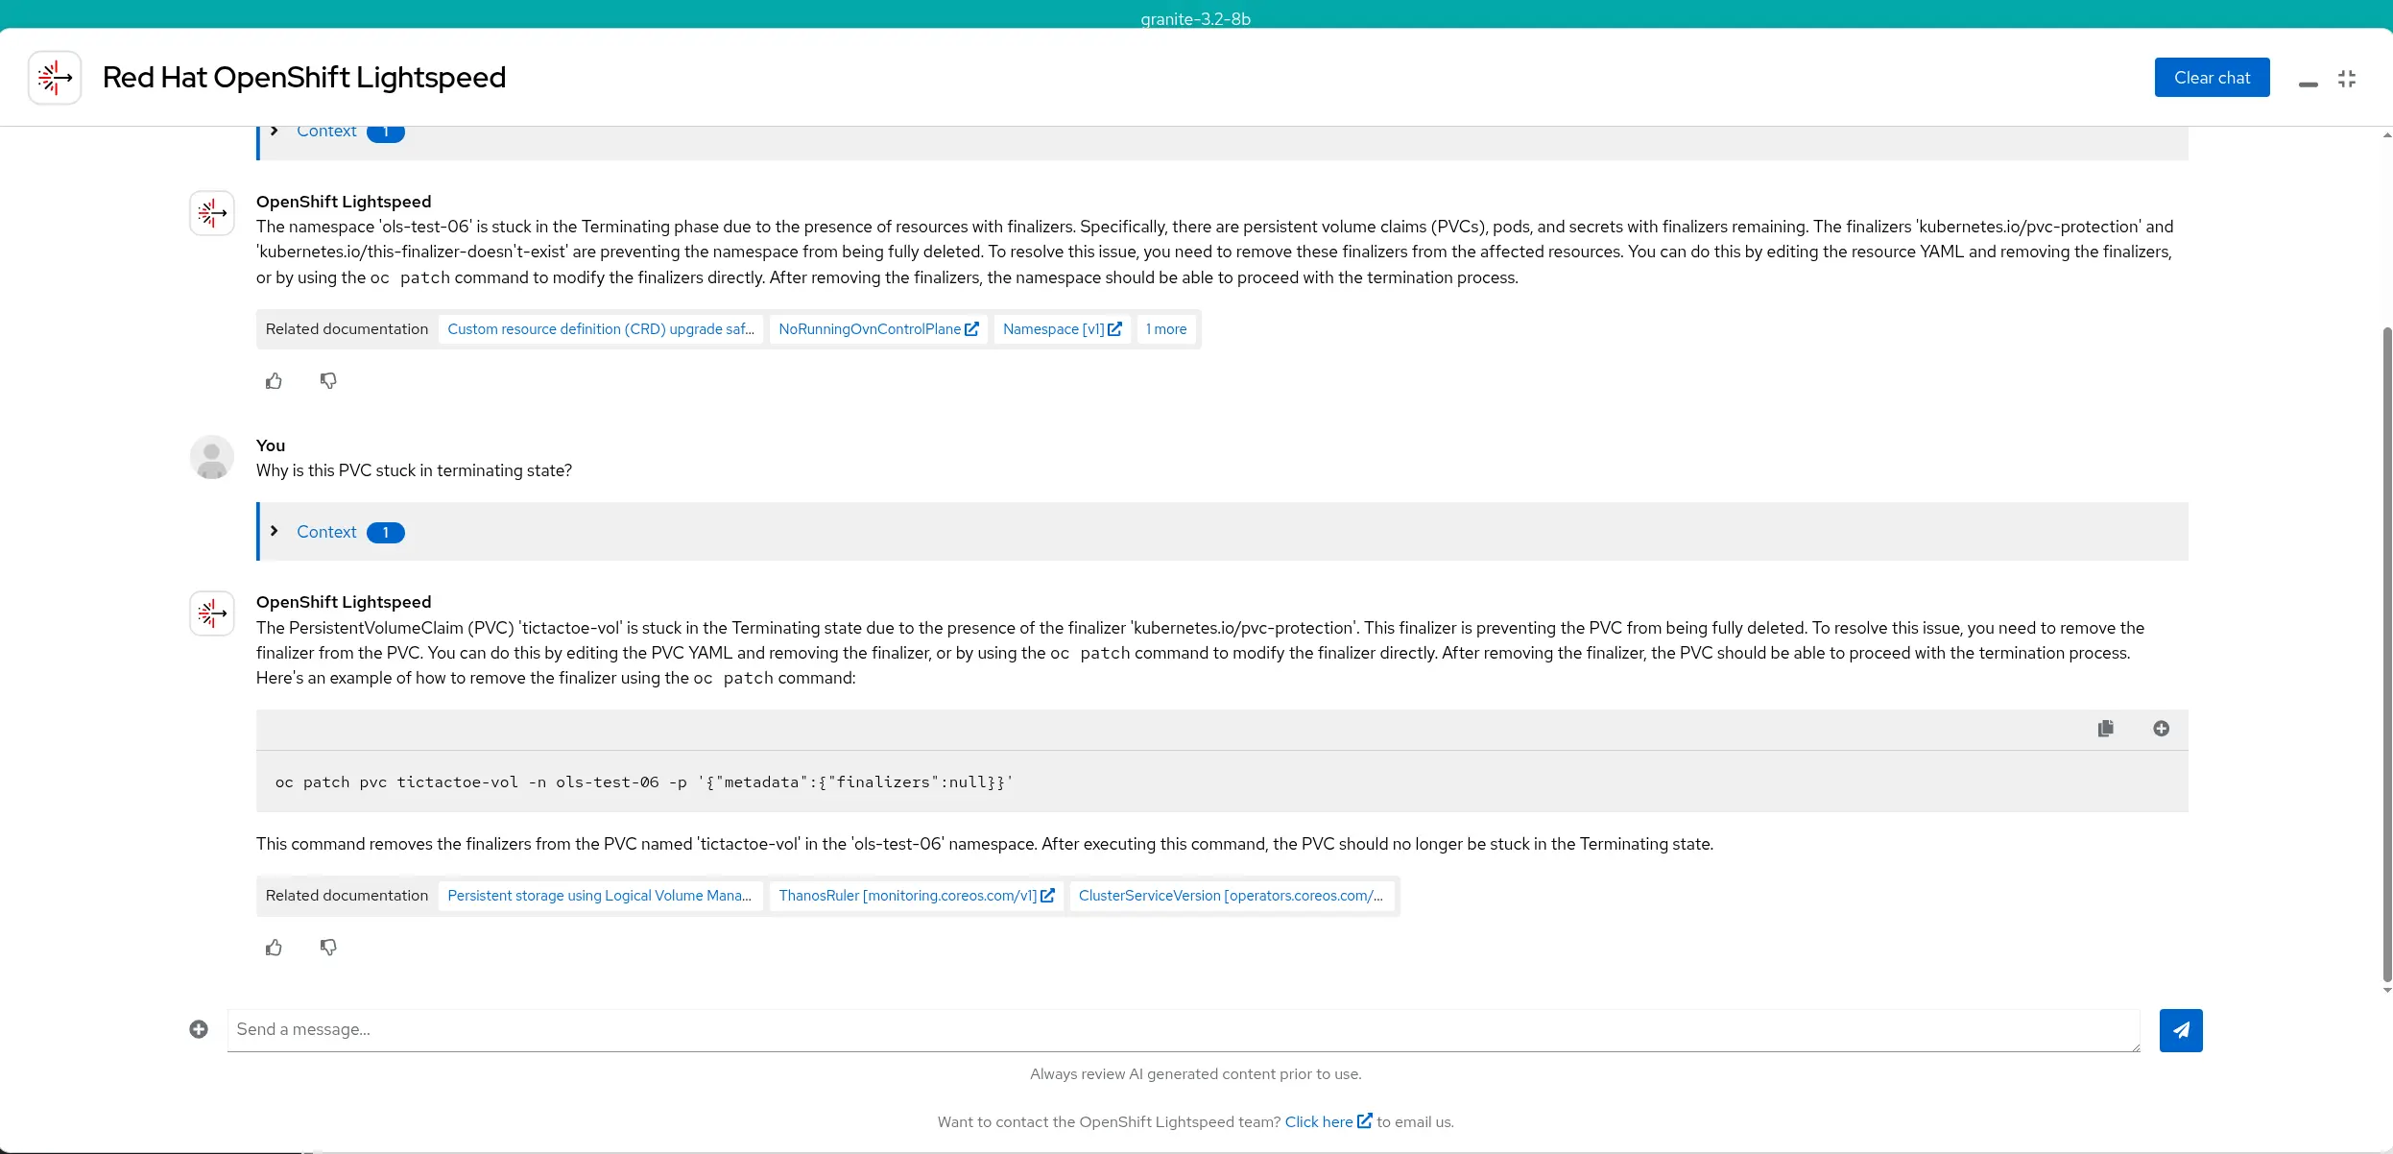Collapse the fullscreen Lightspeed window

coord(2347,79)
